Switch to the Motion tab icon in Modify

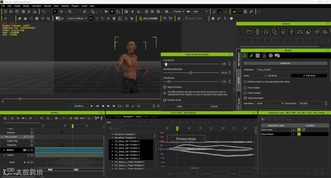coord(251,56)
